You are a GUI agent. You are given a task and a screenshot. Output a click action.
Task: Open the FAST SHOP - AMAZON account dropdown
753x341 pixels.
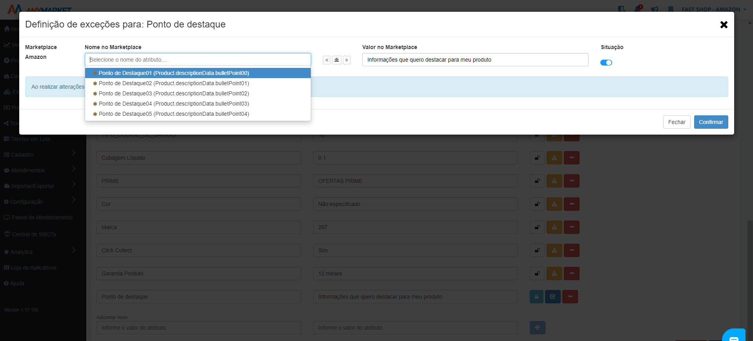pyautogui.click(x=714, y=9)
